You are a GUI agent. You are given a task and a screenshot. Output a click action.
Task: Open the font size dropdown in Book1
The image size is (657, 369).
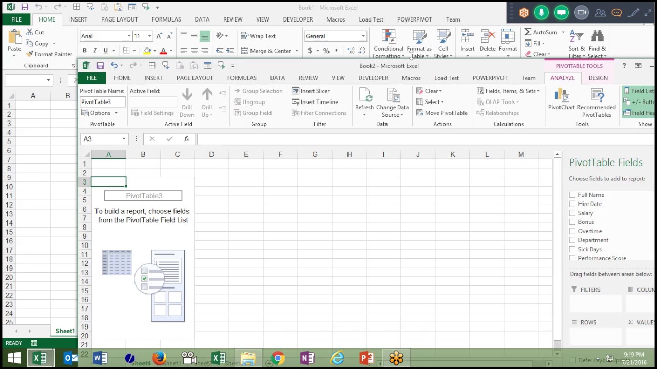pos(149,36)
